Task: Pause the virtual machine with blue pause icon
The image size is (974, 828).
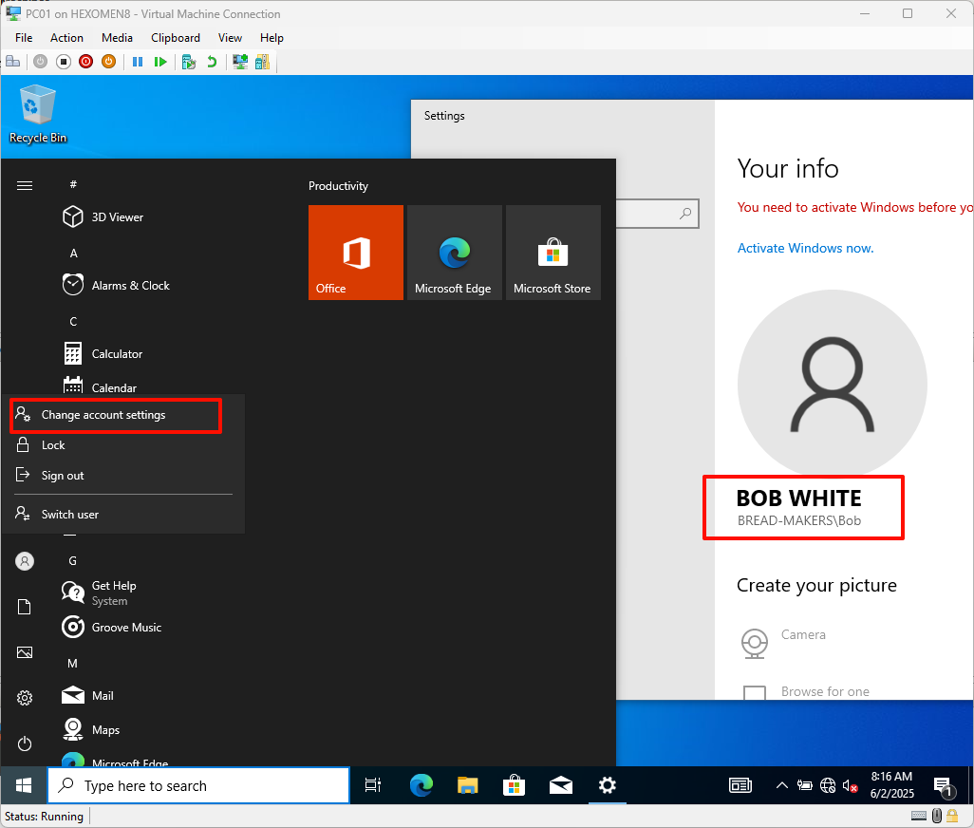Action: [x=138, y=62]
